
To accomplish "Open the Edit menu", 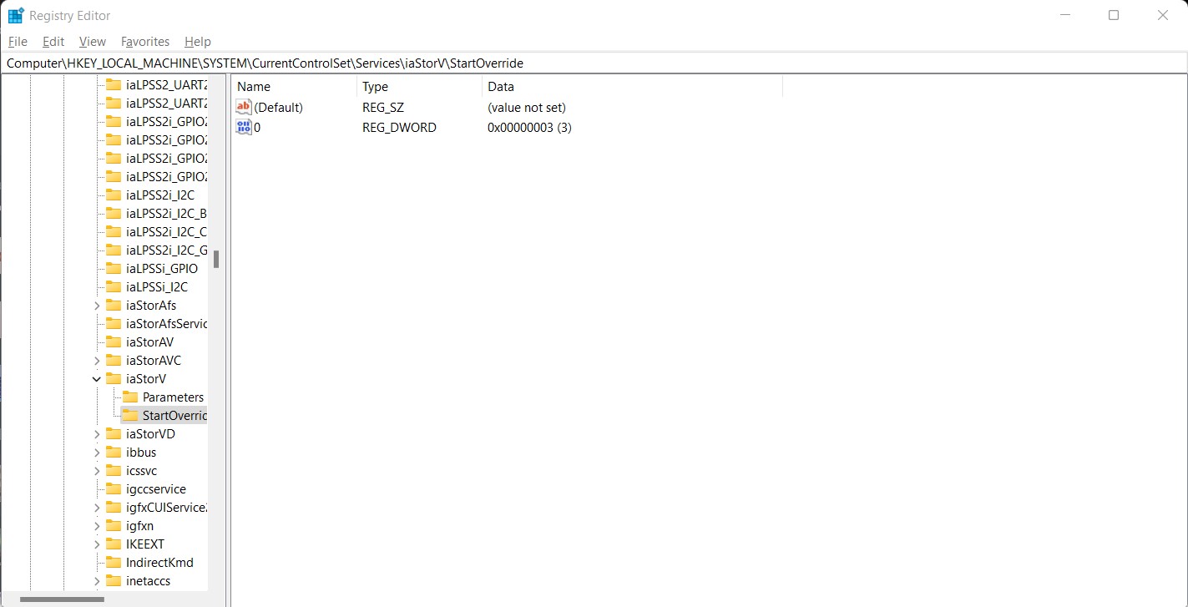I will click(x=53, y=42).
